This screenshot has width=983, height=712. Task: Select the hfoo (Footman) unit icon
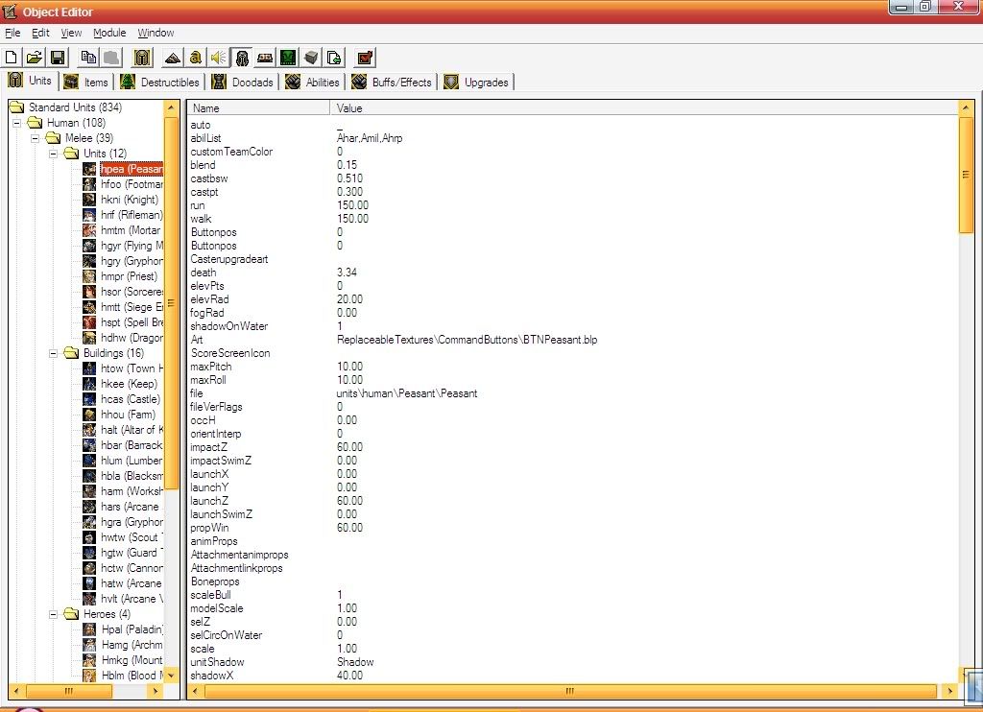pos(89,184)
